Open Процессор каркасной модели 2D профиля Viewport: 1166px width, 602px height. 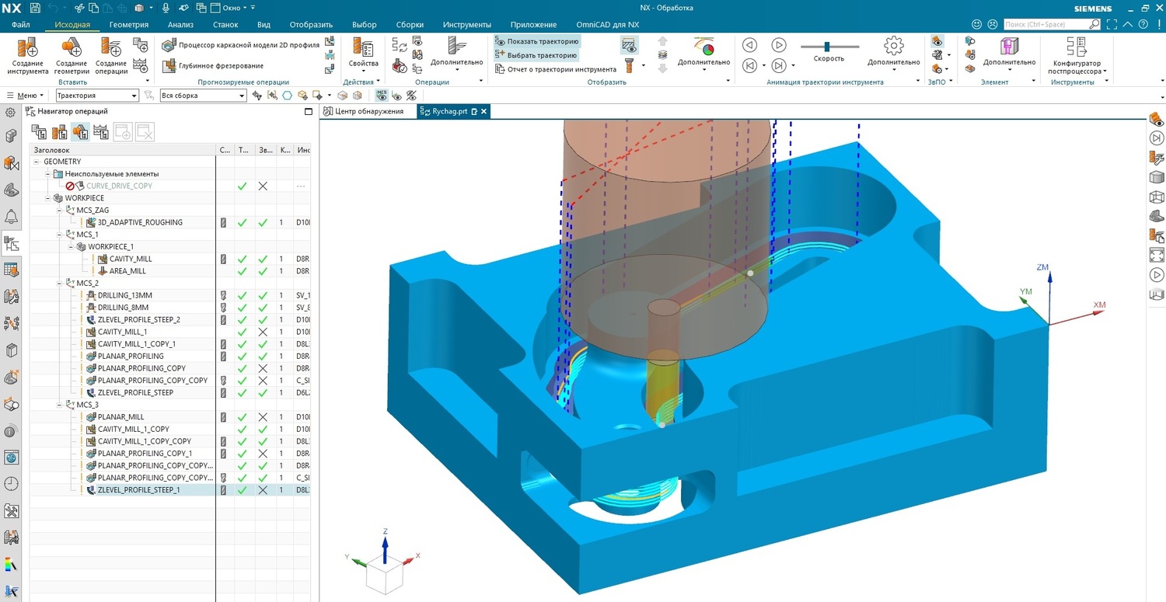(169, 45)
